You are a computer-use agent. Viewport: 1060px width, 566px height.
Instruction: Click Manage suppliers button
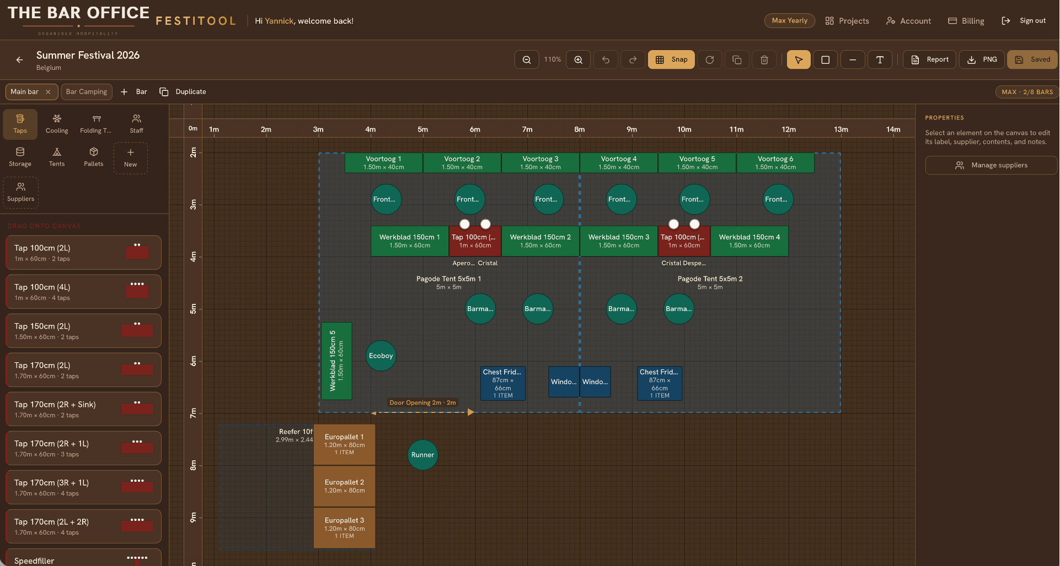(x=991, y=165)
